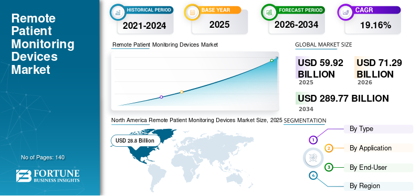Click the green marker on growth curve
Viewport: 420px width, 196px height.
(x=271, y=60)
